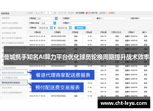The width and height of the screenshot is (153, 111).
Task: Open 自有平台支付报表 in sidebar
Action: [x=10, y=23]
